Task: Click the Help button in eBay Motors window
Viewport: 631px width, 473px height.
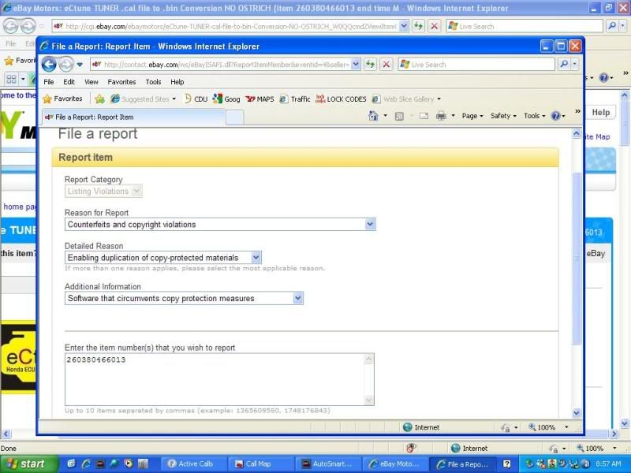Action: point(600,113)
